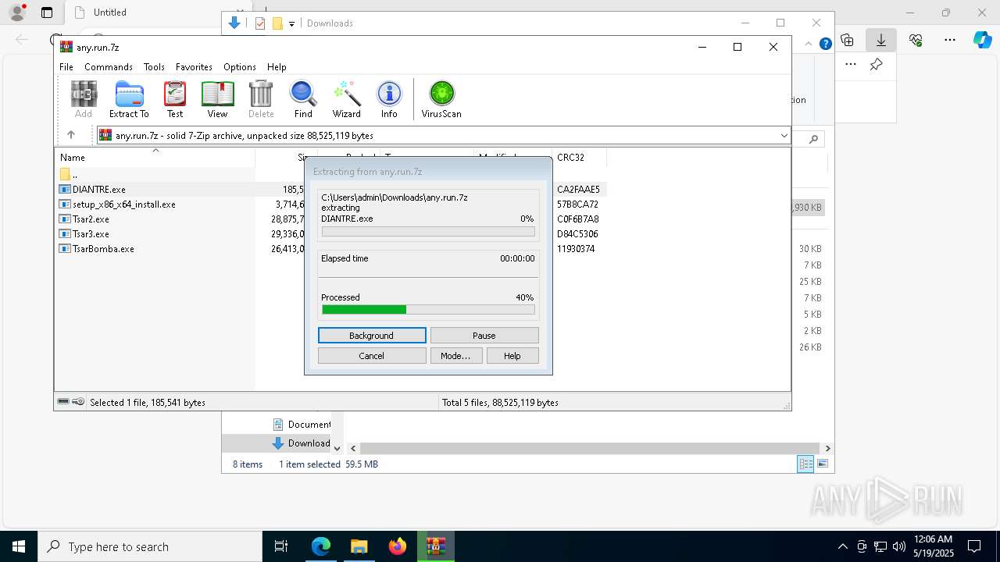1000x562 pixels.
Task: Select Tsar2.exe in archive list
Action: pos(91,219)
